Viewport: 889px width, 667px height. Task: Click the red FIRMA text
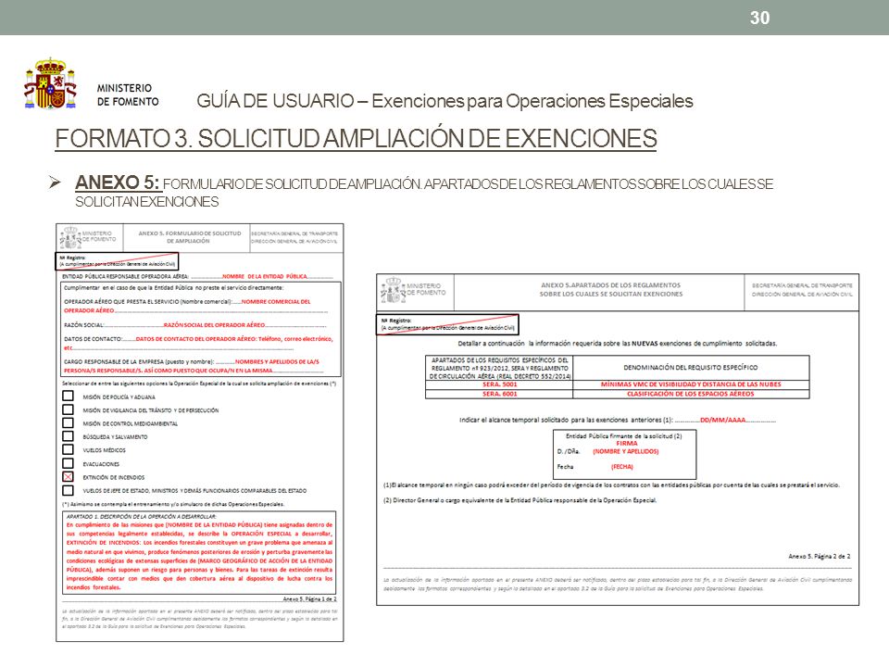[x=627, y=444]
